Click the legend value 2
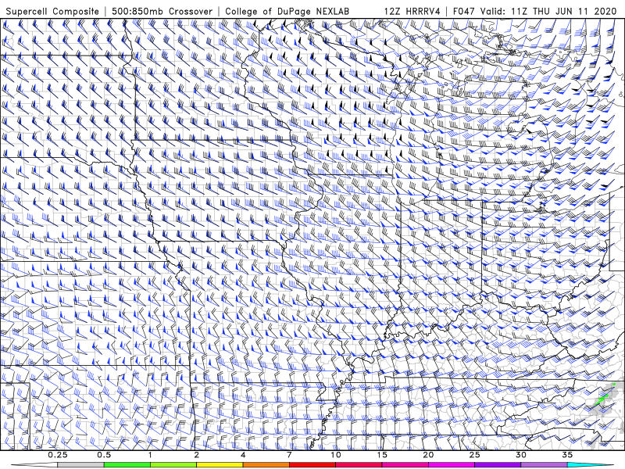 pos(197,455)
